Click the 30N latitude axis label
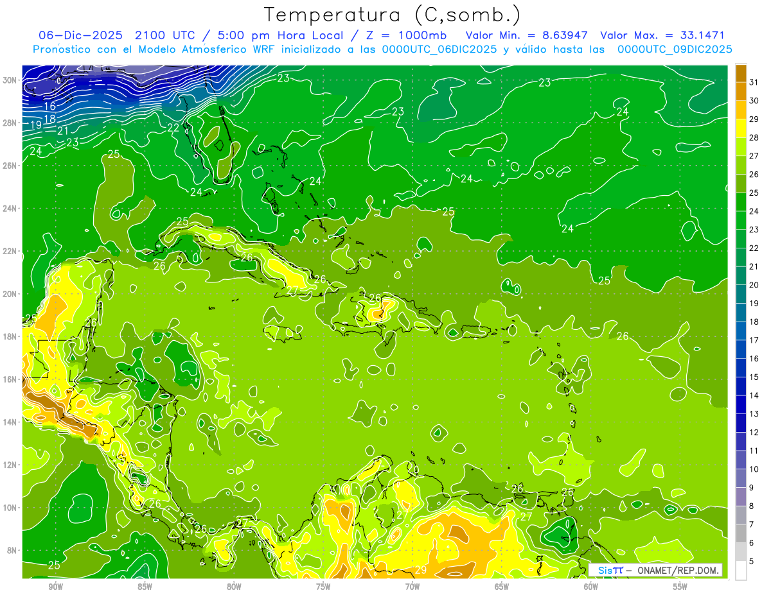 pyautogui.click(x=10, y=80)
